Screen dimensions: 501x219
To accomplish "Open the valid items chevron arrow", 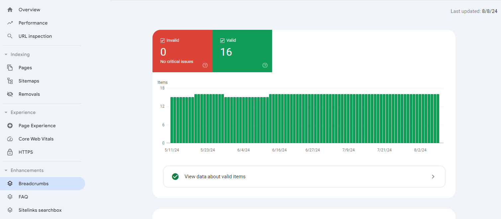I will click(x=433, y=177).
